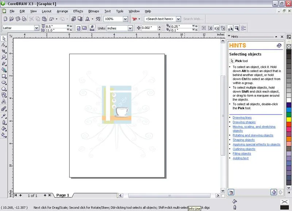Select the Shape tool

pyautogui.click(x=4, y=45)
